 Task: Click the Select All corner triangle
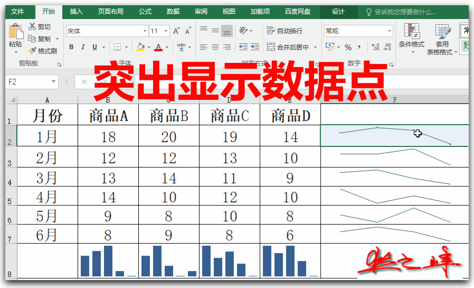pyautogui.click(x=12, y=99)
